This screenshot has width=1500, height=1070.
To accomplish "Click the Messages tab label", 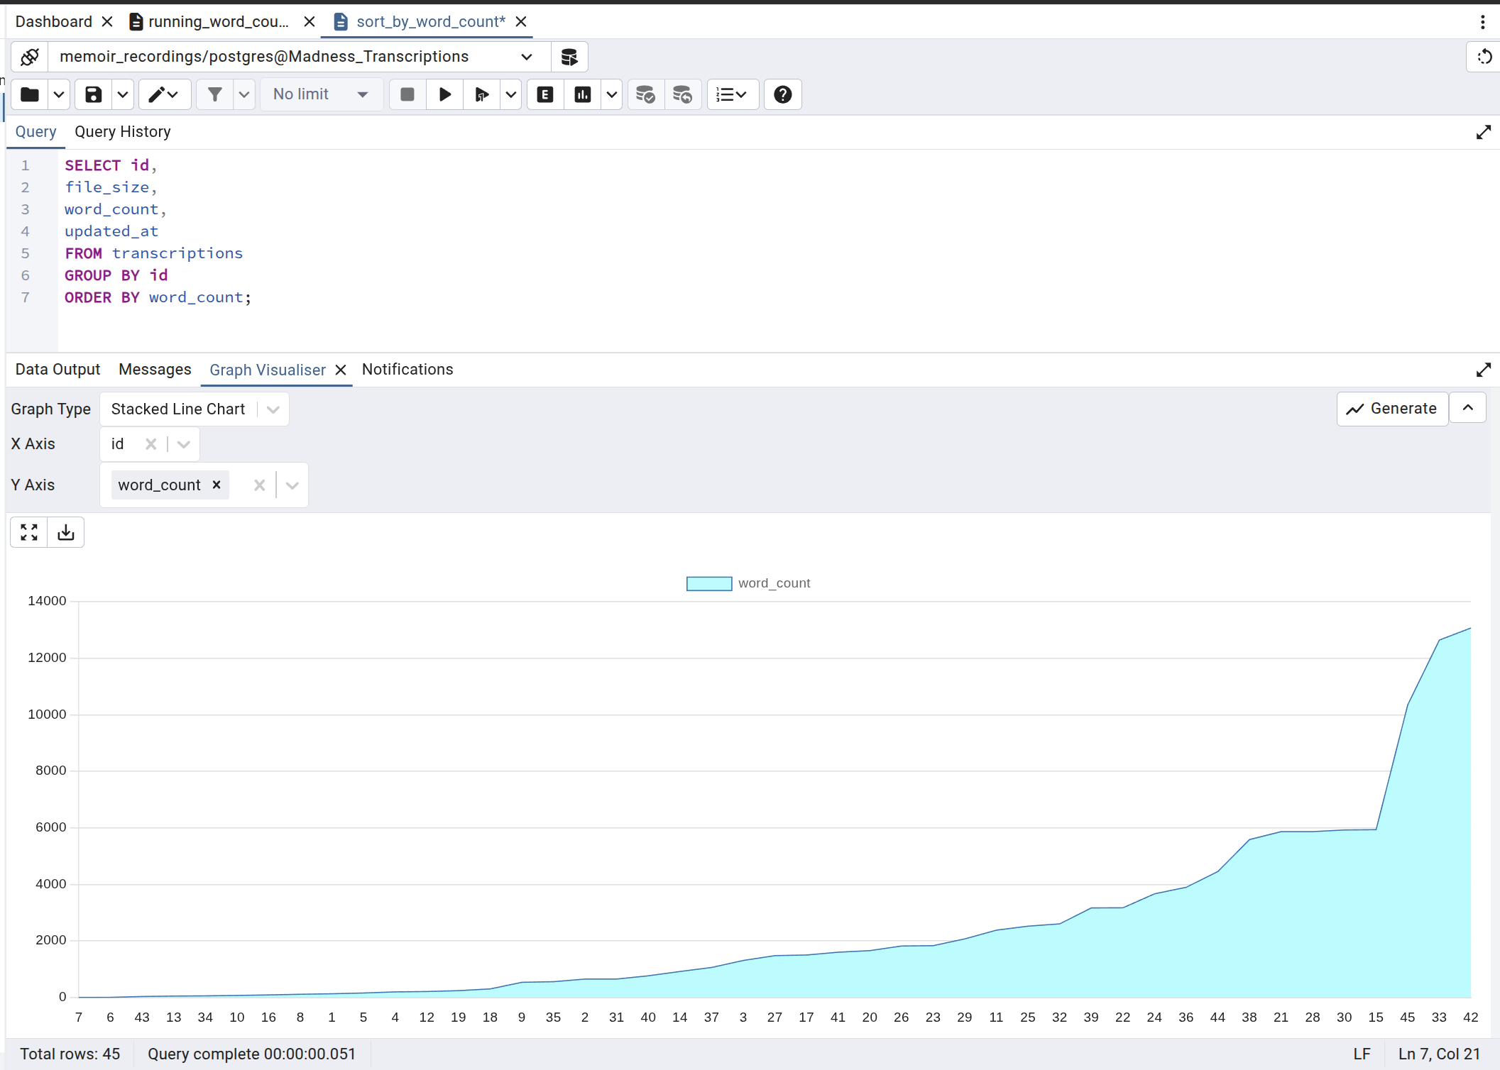I will click(155, 370).
